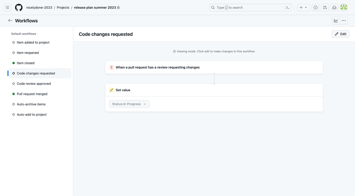This screenshot has width=355, height=196.
Task: Click the search magnifier icon
Action: click(x=213, y=8)
